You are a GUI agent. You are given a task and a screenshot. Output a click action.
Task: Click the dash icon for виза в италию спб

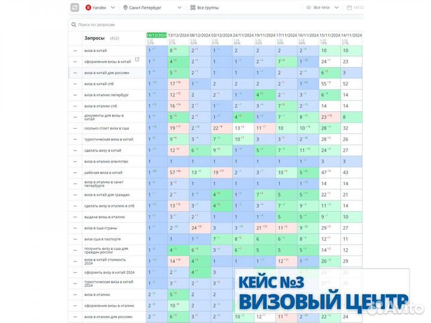coord(75,106)
